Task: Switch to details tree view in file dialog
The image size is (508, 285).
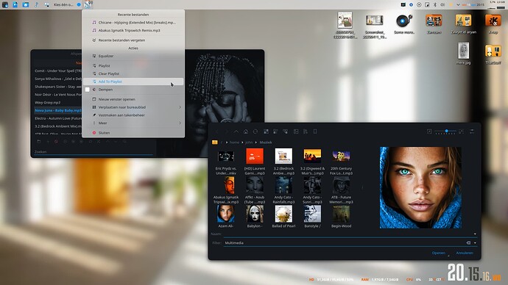Action: (286, 131)
